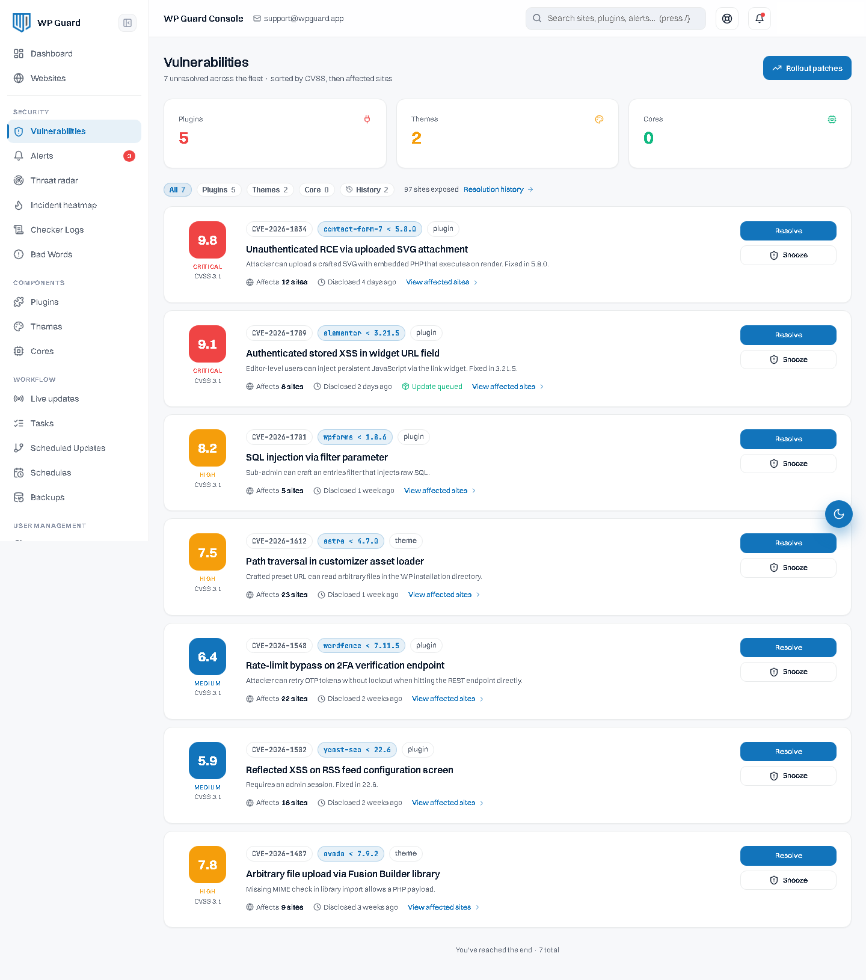Click the CVE-2026-1612 identifier chip

279,541
